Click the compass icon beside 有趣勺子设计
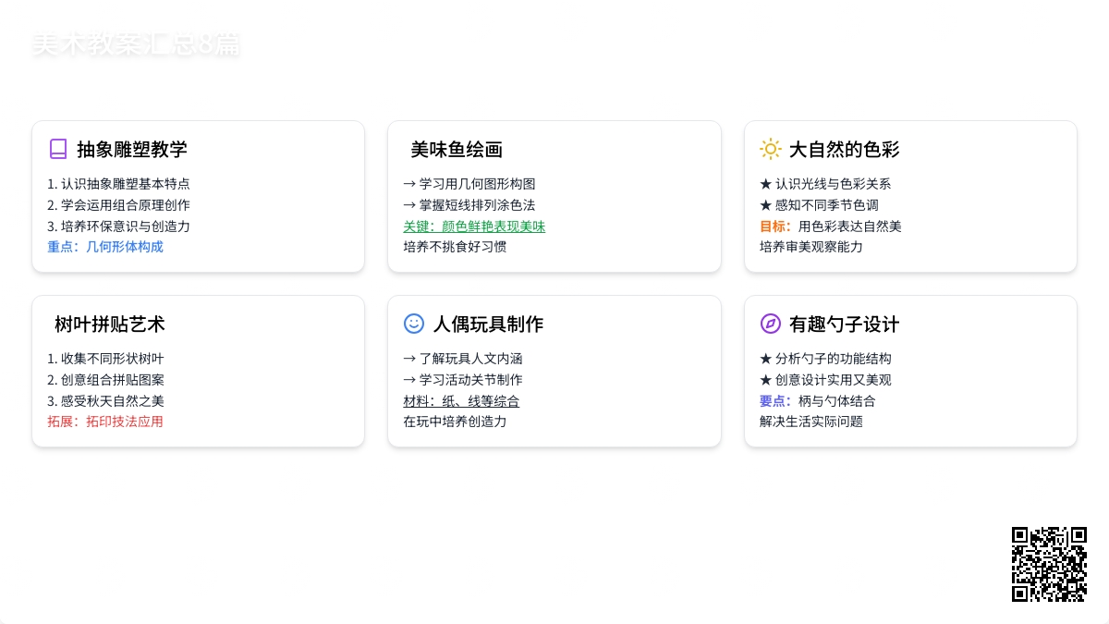 point(770,324)
